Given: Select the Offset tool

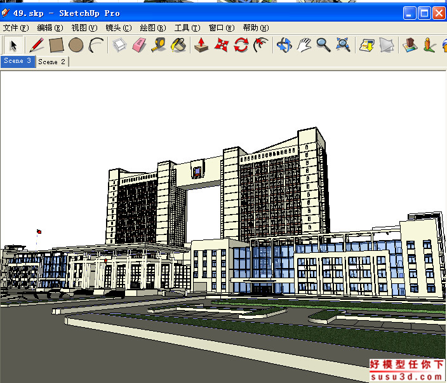Looking at the screenshot, I should coord(261,45).
